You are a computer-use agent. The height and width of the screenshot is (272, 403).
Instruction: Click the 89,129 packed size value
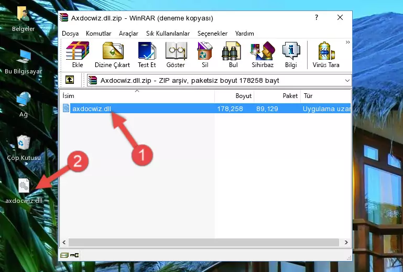[x=267, y=108]
